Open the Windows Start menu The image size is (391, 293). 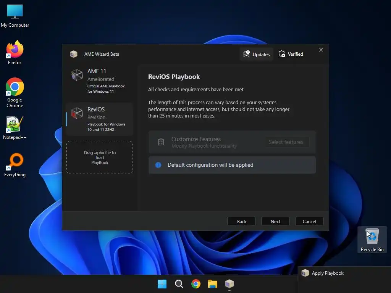pyautogui.click(x=162, y=284)
